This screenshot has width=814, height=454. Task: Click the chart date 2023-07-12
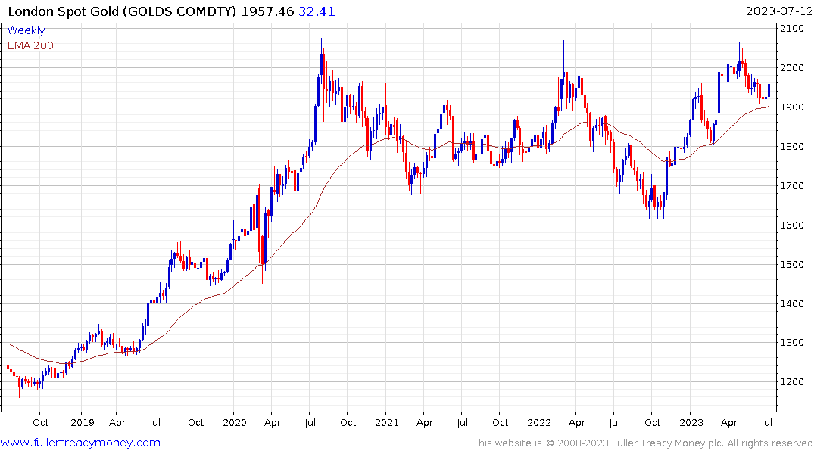tap(779, 11)
